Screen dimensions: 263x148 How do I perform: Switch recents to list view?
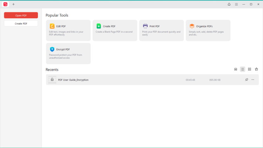coord(243,69)
